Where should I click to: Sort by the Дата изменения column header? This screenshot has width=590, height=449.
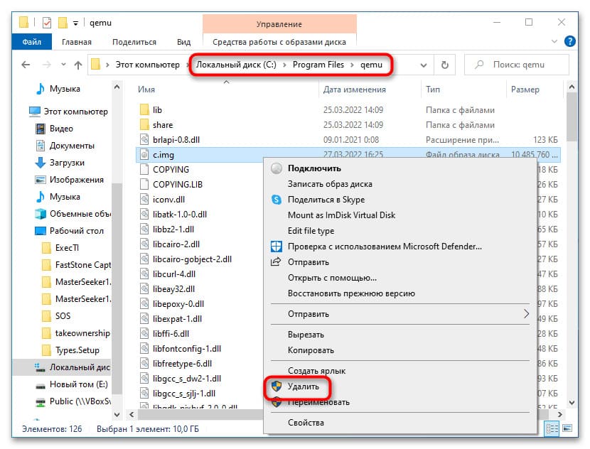[355, 90]
